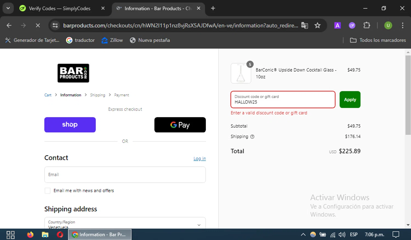Screen dimensions: 411x240
Task: Click the Bar Products logo
Action: (x=73, y=73)
